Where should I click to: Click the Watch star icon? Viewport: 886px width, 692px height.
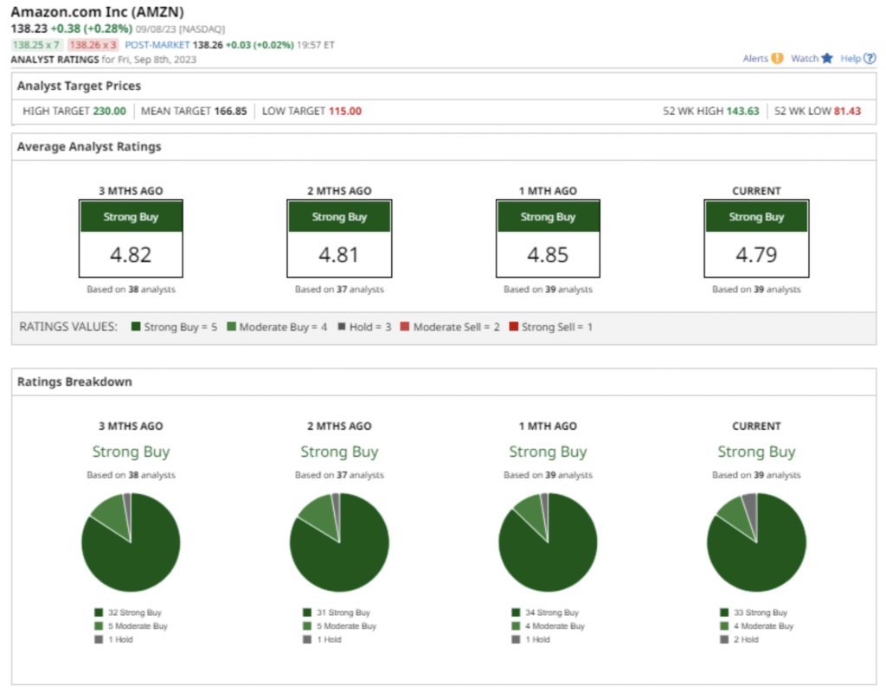(x=827, y=58)
